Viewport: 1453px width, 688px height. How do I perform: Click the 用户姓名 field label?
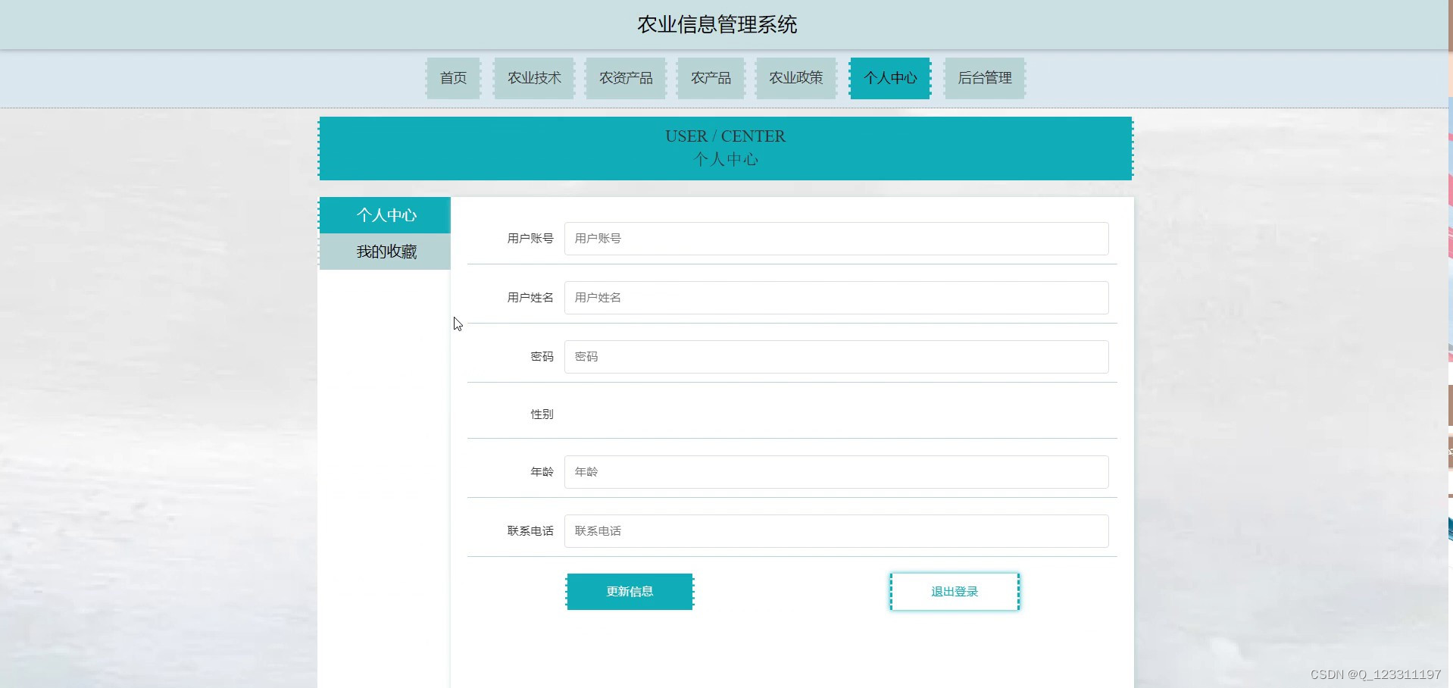tap(530, 298)
